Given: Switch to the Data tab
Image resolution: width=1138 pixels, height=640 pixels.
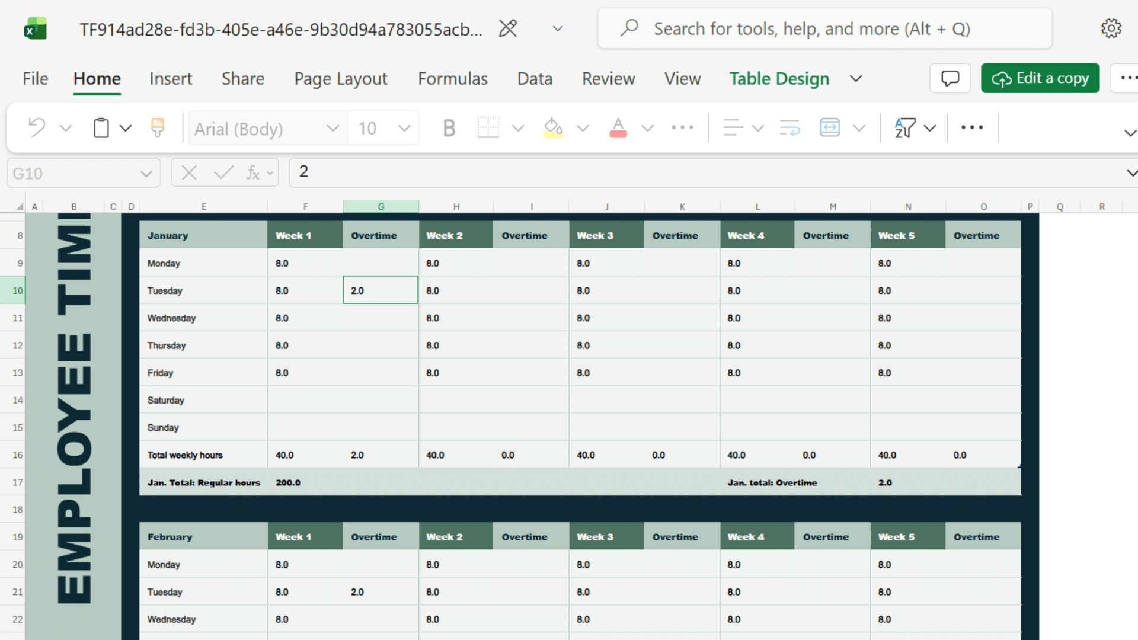Looking at the screenshot, I should pyautogui.click(x=535, y=79).
